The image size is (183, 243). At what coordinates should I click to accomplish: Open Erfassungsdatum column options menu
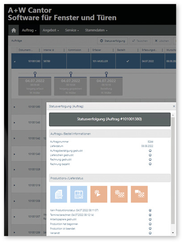coord(162,50)
